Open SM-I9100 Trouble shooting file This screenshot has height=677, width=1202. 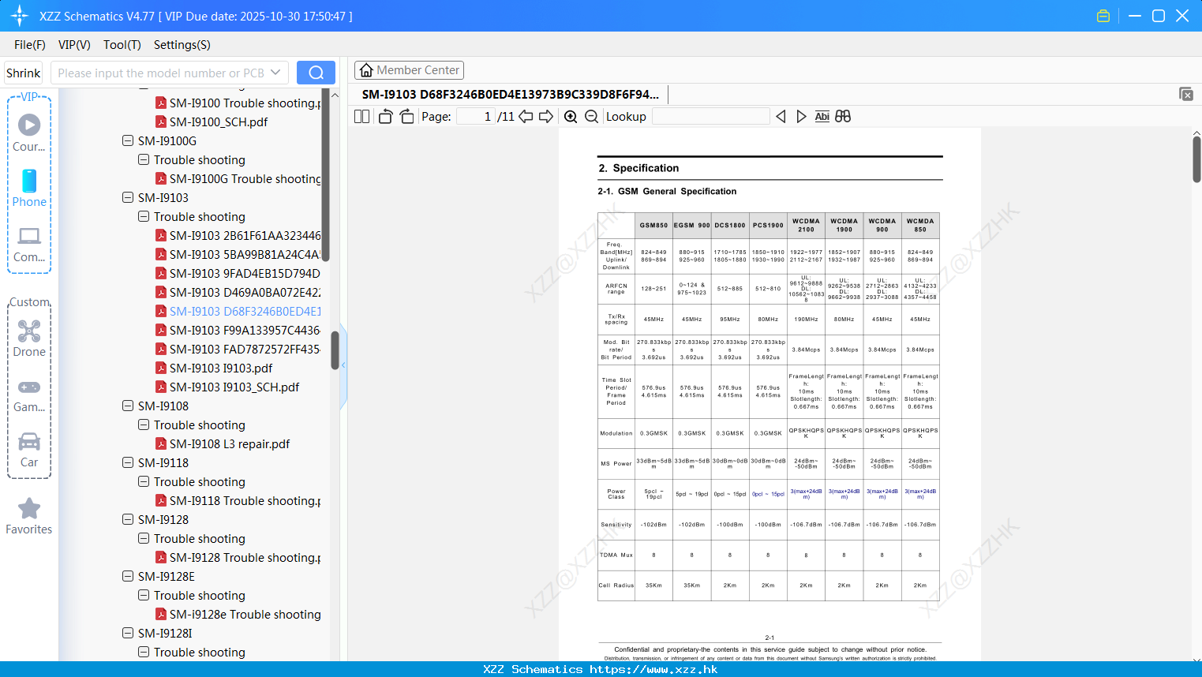click(x=245, y=103)
